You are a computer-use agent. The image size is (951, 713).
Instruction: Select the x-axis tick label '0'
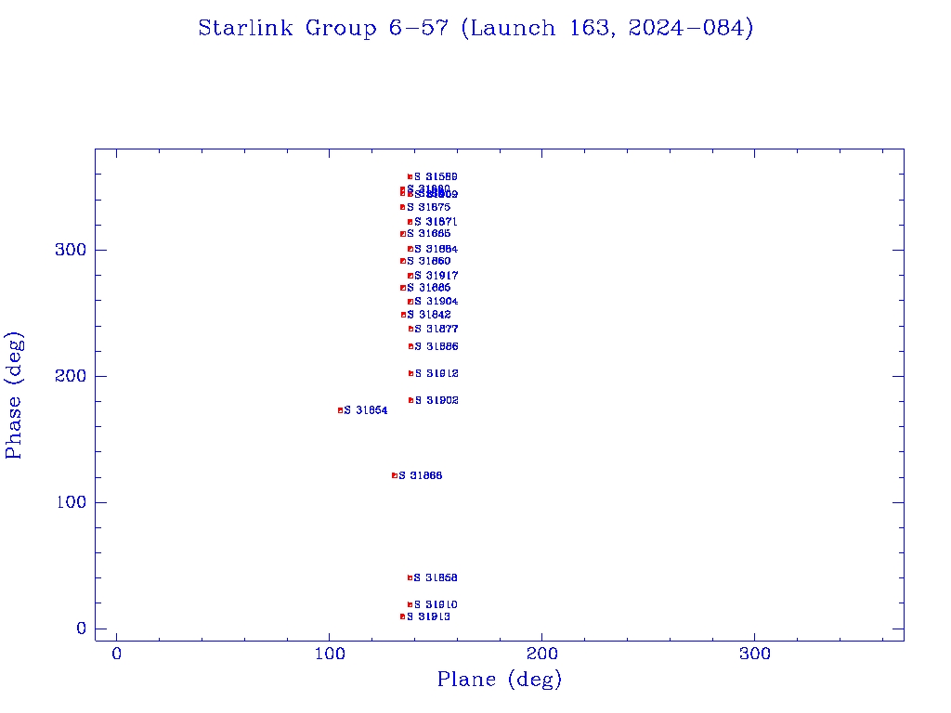tap(116, 655)
